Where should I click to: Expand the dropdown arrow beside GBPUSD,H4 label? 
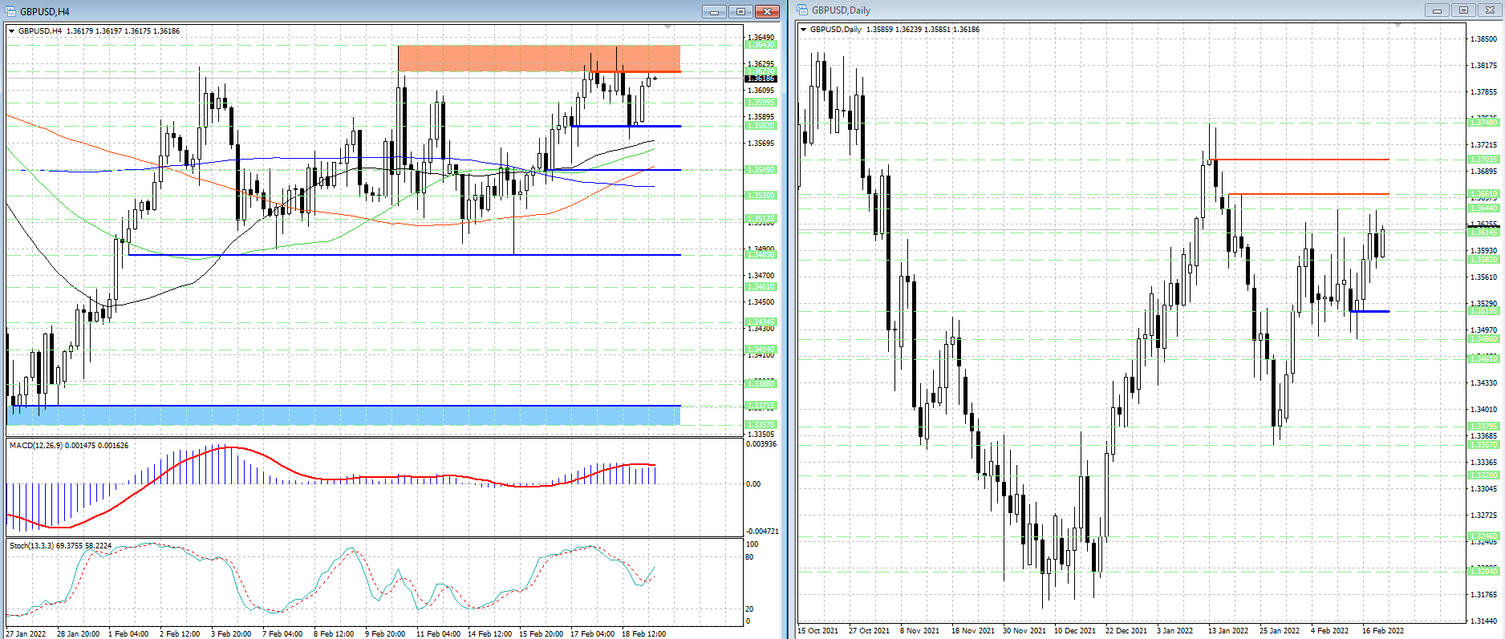tap(11, 31)
